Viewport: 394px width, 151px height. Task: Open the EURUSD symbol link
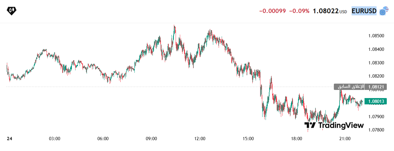point(364,11)
